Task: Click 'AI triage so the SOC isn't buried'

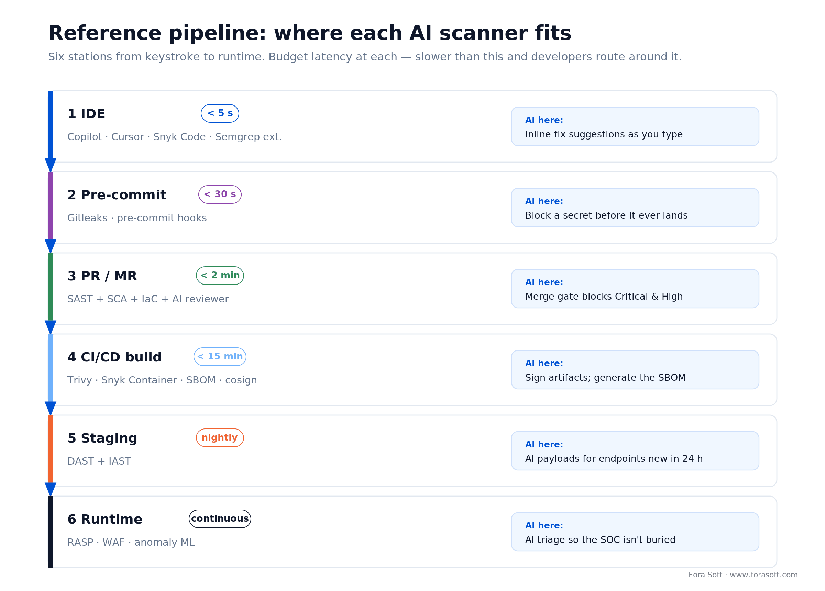Action: coord(600,540)
